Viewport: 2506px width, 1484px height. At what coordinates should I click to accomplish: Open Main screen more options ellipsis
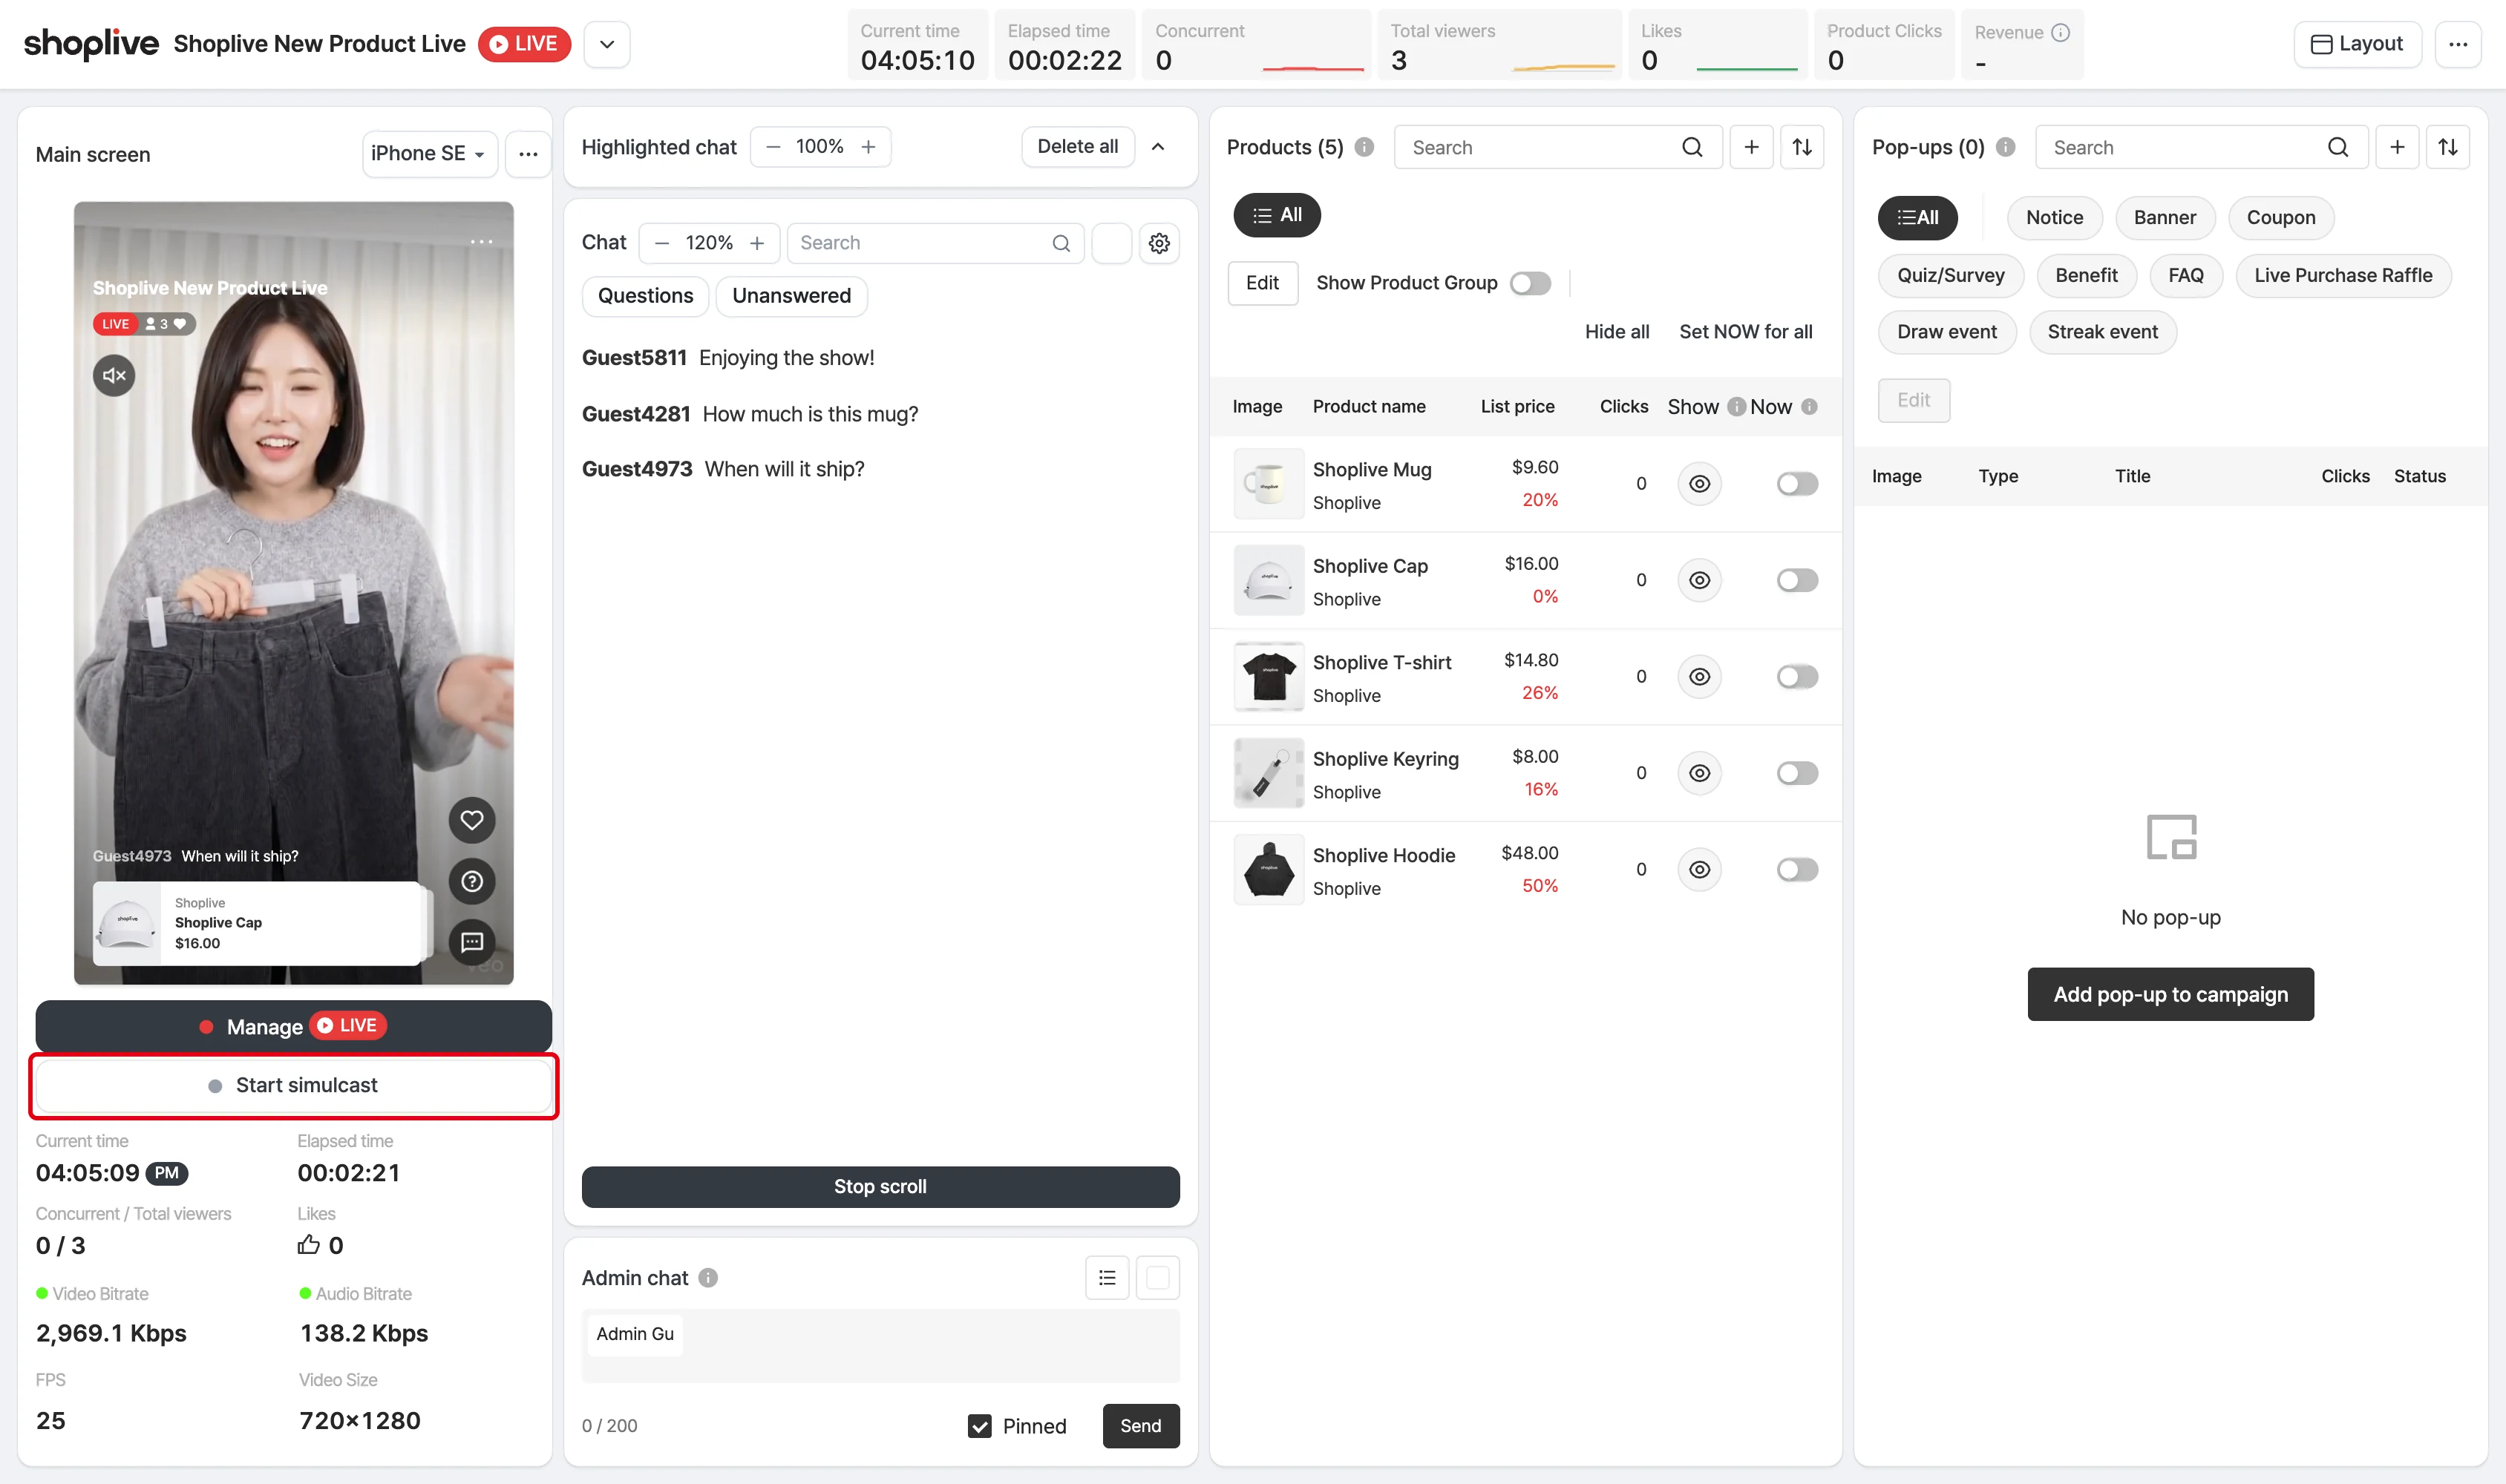click(529, 154)
